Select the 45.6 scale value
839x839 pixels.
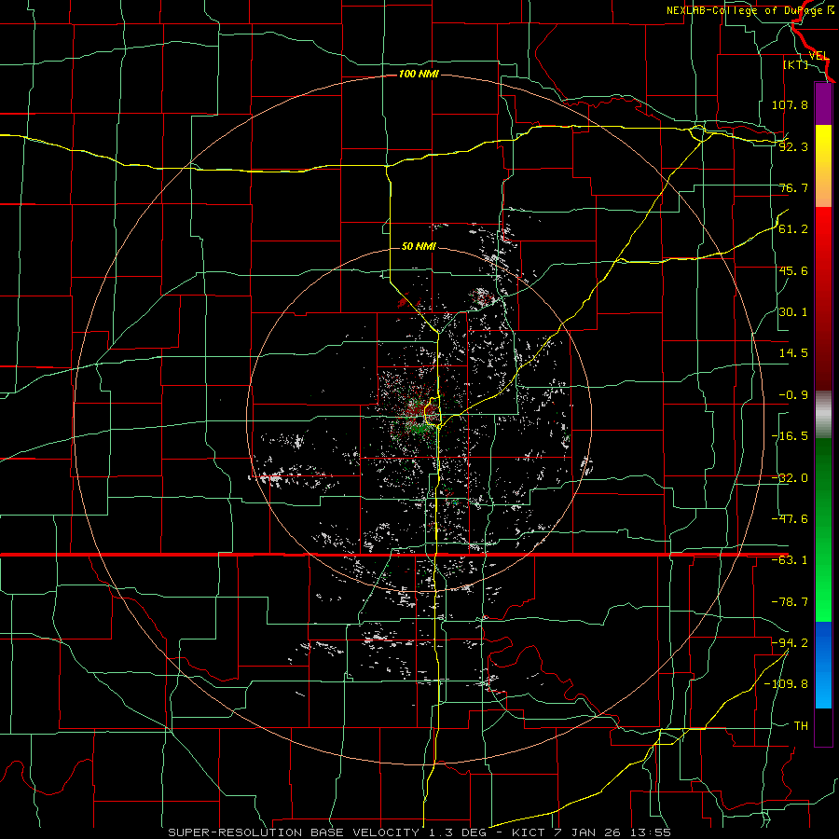[x=793, y=270]
